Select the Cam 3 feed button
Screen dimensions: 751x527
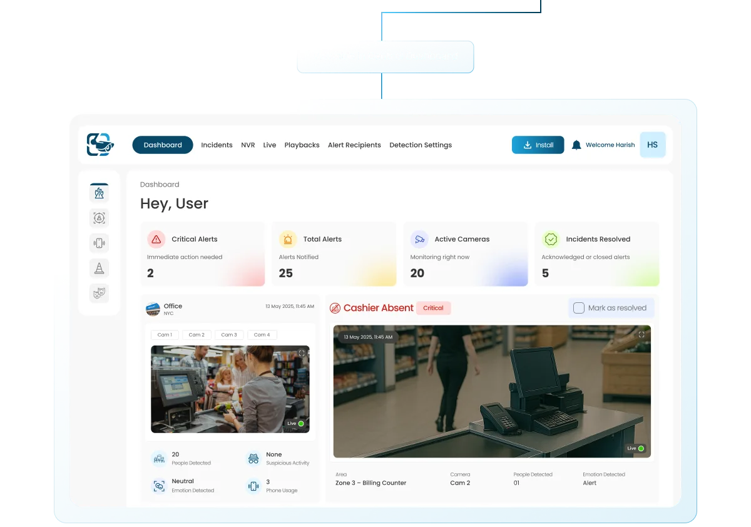coord(229,335)
